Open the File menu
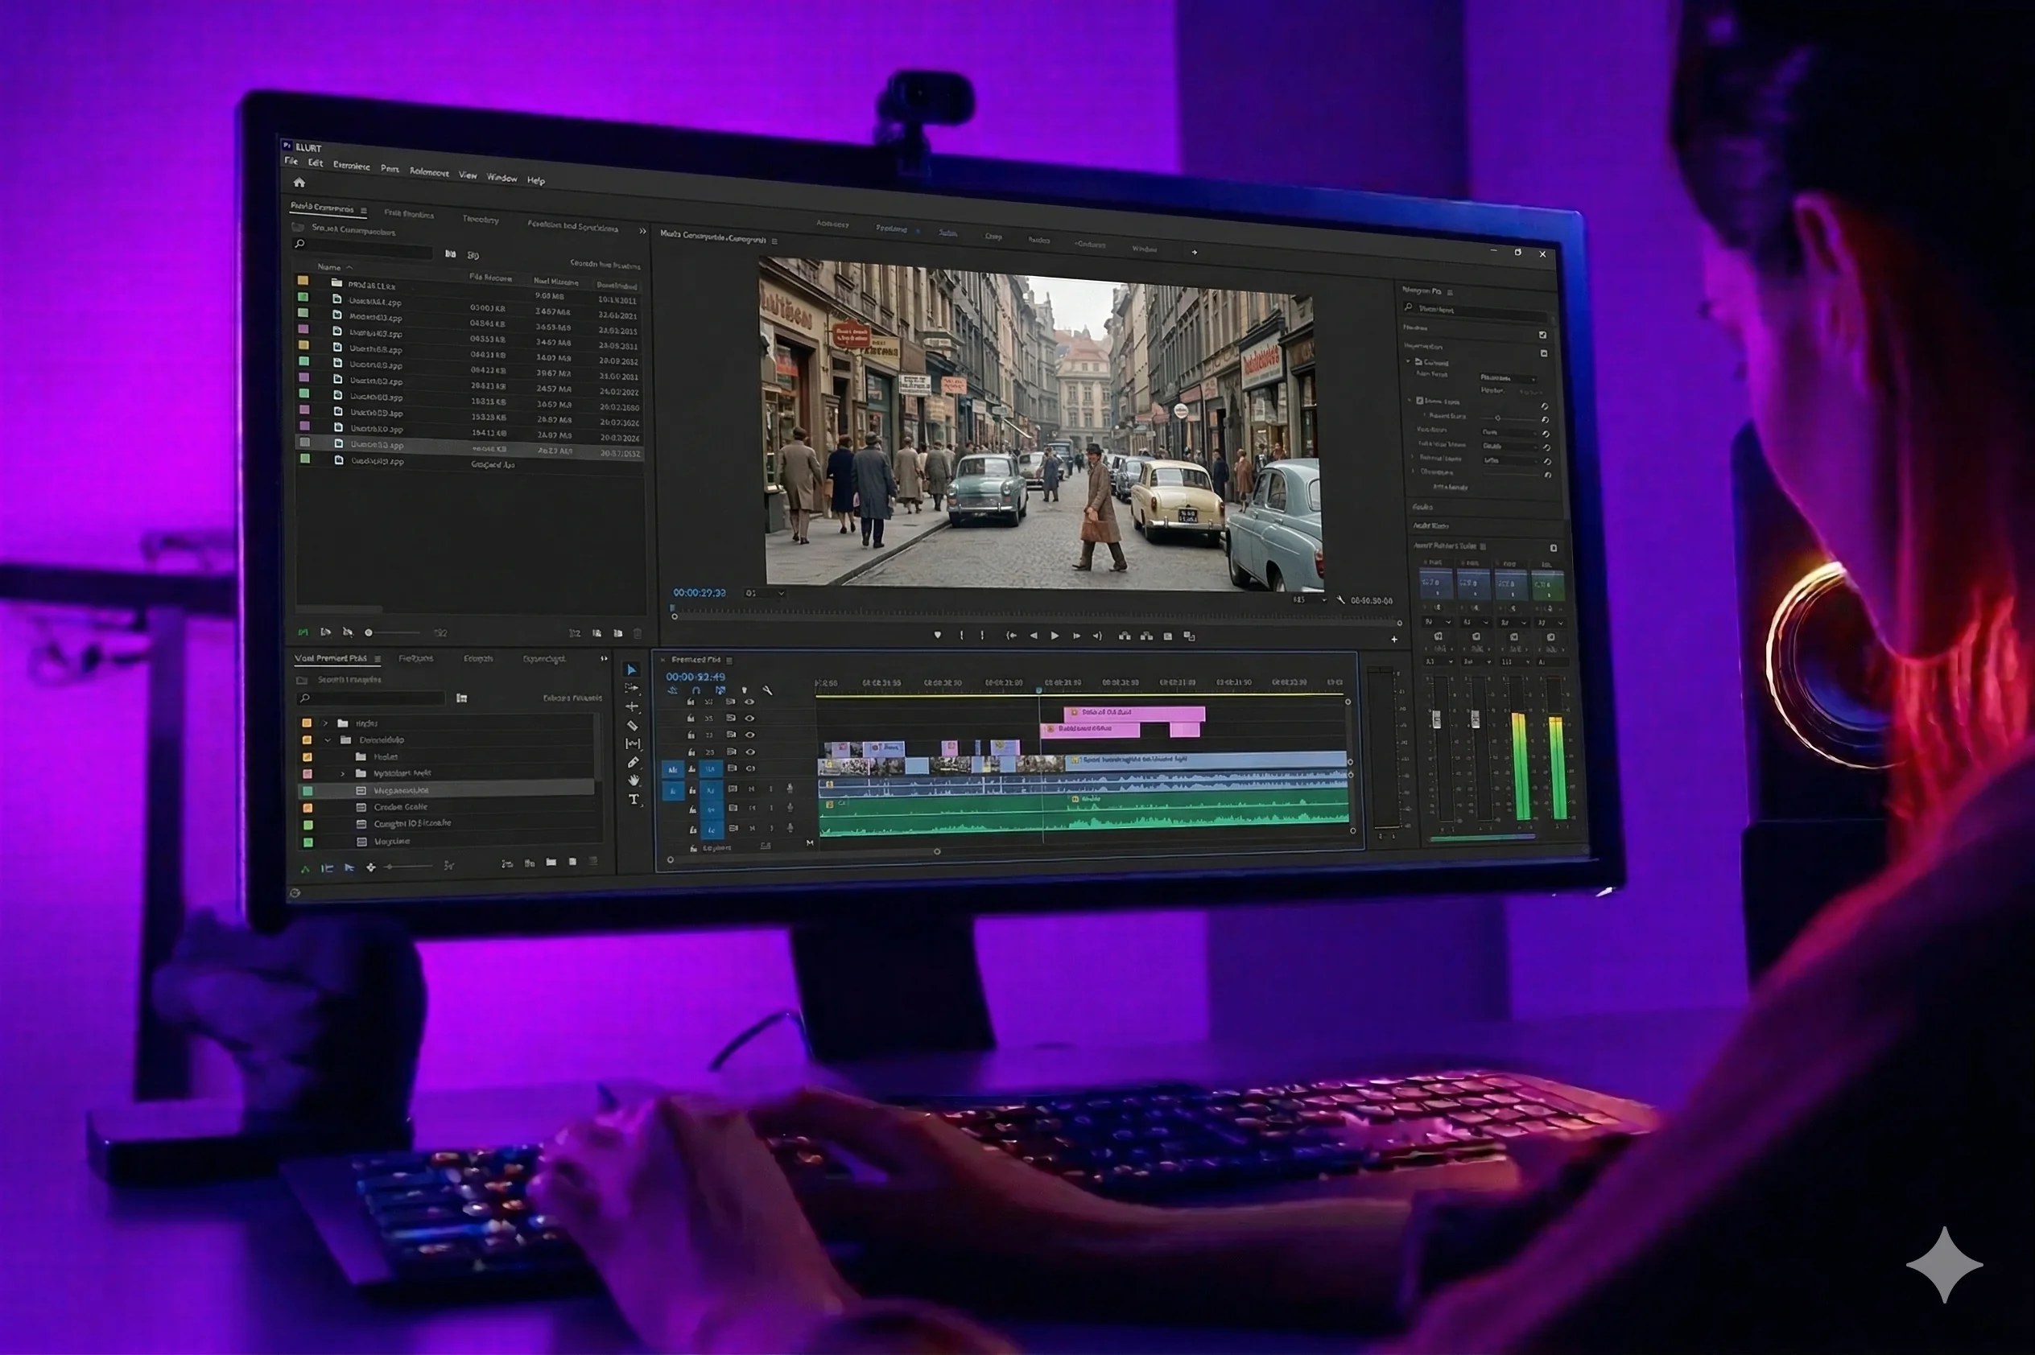2035x1355 pixels. pyautogui.click(x=291, y=162)
